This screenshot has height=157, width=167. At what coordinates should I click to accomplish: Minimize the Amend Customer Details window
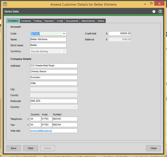145,4
